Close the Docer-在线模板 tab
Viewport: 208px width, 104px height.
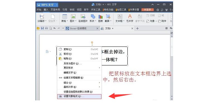tap(97, 28)
